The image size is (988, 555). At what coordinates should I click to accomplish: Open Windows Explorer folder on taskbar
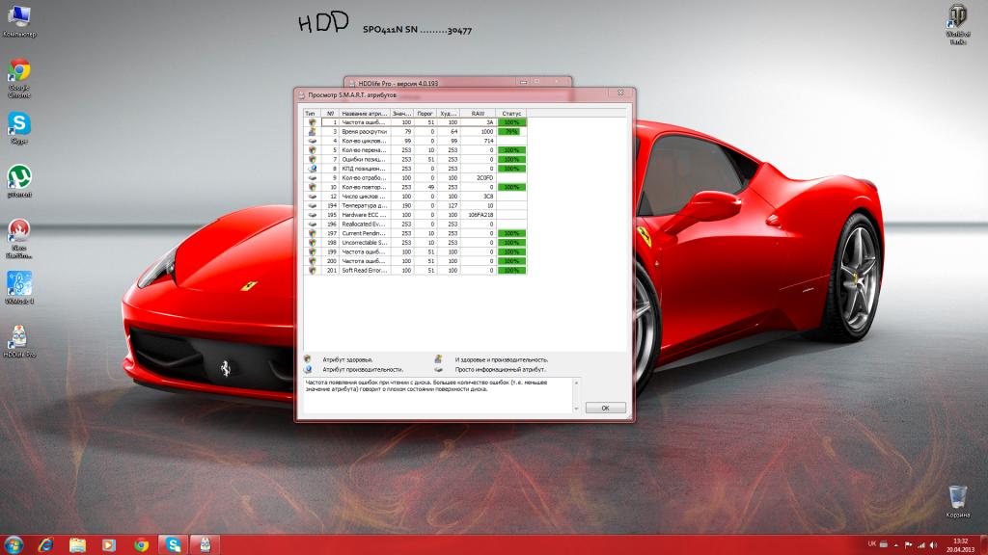point(77,543)
